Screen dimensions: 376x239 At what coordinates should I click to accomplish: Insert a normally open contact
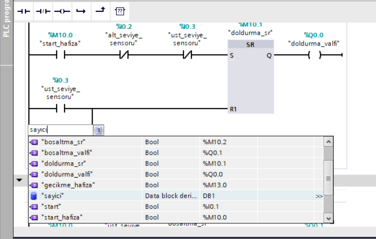tap(24, 11)
